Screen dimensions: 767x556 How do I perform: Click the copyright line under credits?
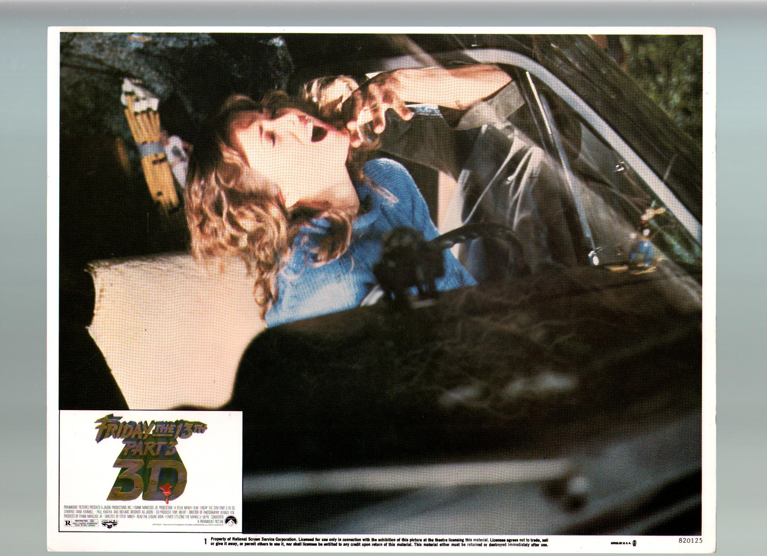pos(188,525)
